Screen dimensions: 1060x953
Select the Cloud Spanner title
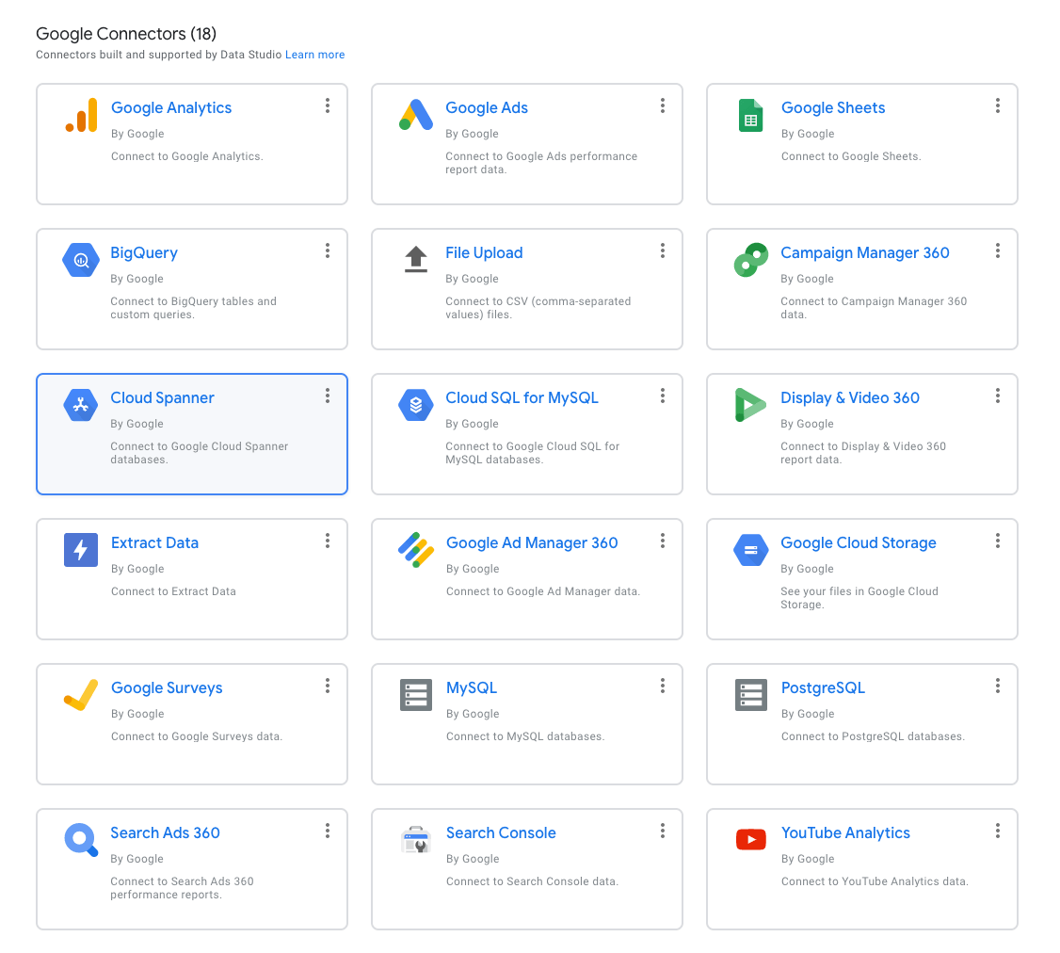pos(162,397)
